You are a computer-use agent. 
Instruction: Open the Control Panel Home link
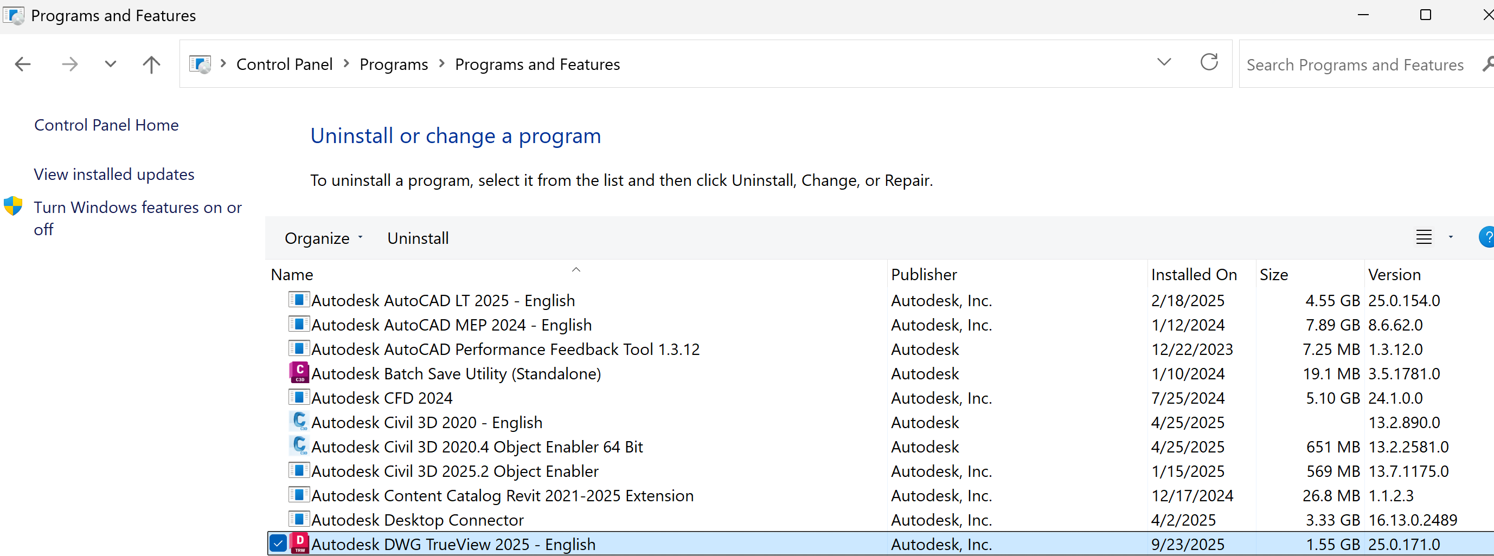click(x=106, y=125)
